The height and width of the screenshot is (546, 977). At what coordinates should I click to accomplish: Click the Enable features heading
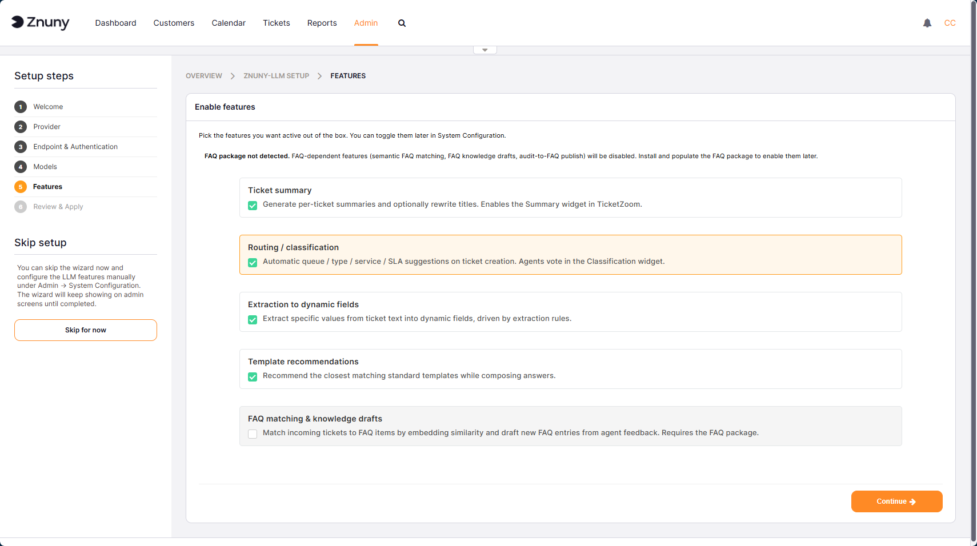coord(225,107)
